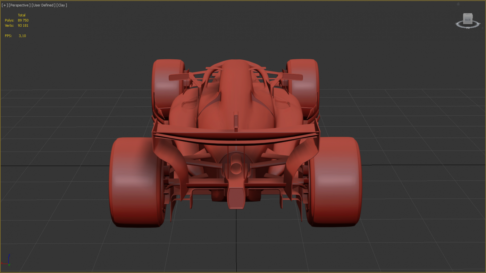Click the ViewCube Home icon
Image resolution: width=486 pixels, height=273 pixels.
tap(458, 4)
